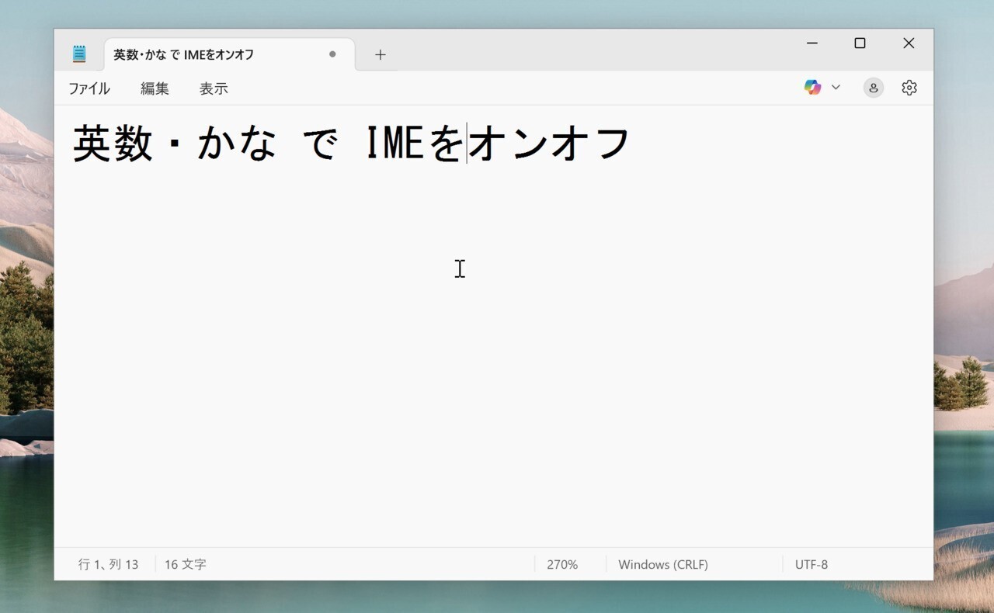Click the Notepad app icon in title bar
This screenshot has height=613, width=994.
79,54
